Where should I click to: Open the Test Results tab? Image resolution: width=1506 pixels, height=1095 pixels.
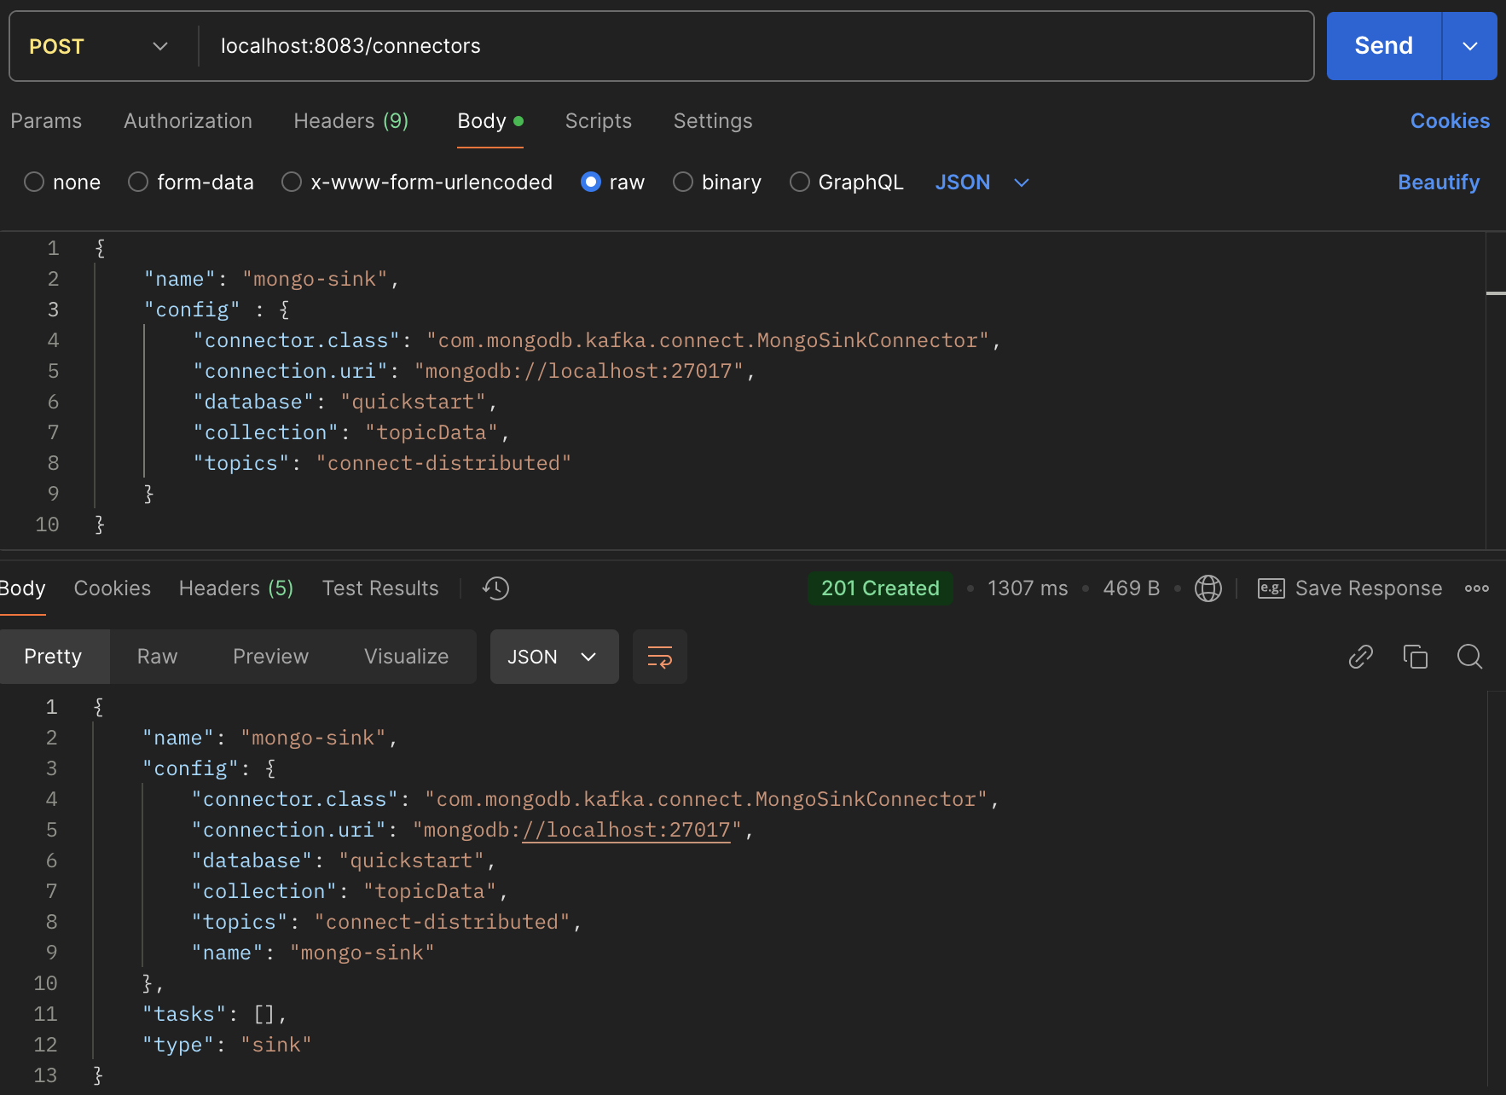380,588
